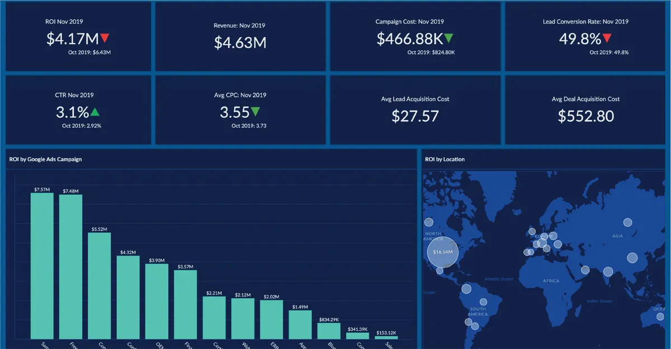
Task: Click the $16.54M bubble over North America
Action: click(x=442, y=252)
